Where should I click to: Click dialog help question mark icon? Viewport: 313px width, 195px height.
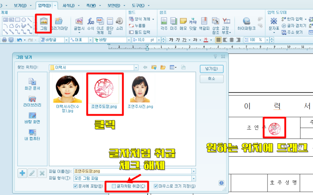coord(221,183)
